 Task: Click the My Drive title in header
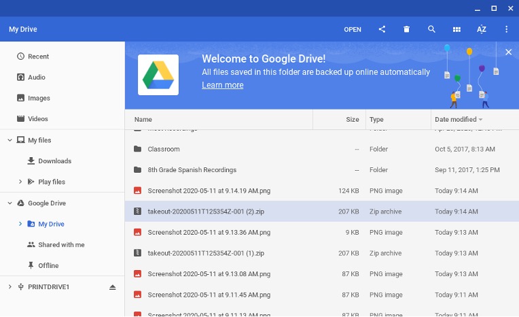coord(23,29)
